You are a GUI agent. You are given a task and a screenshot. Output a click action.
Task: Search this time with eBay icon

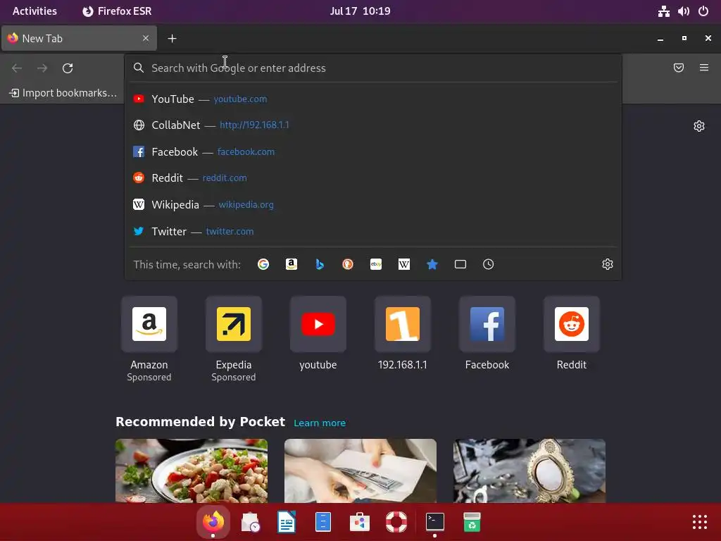pyautogui.click(x=376, y=264)
